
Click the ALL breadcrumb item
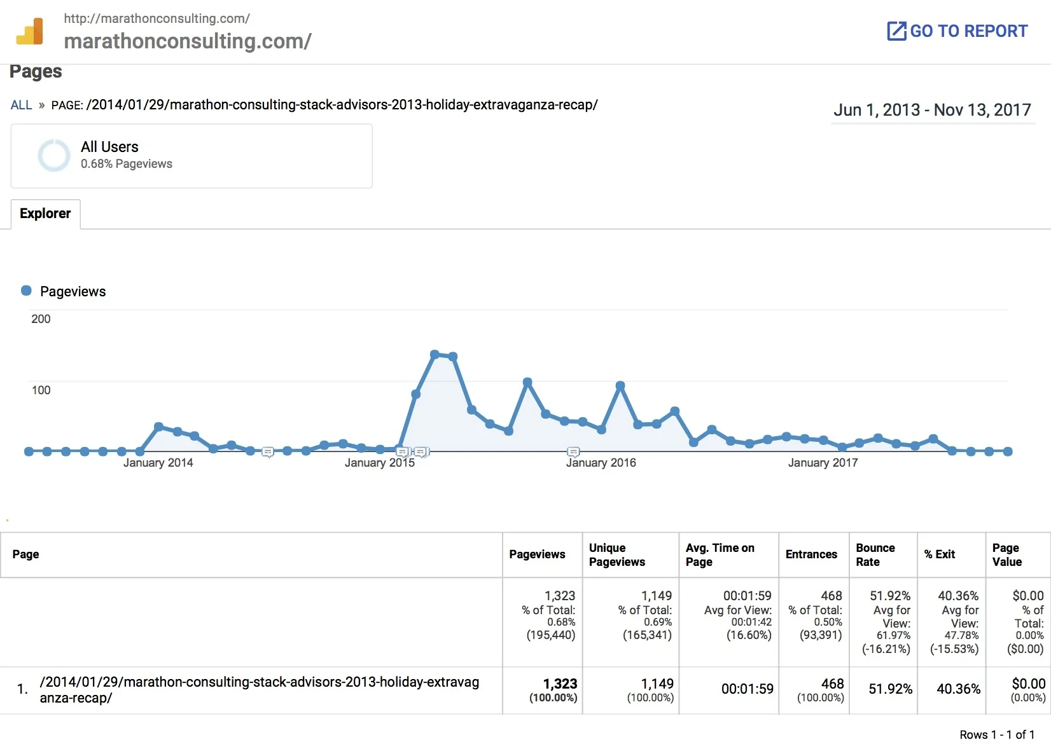coord(21,105)
